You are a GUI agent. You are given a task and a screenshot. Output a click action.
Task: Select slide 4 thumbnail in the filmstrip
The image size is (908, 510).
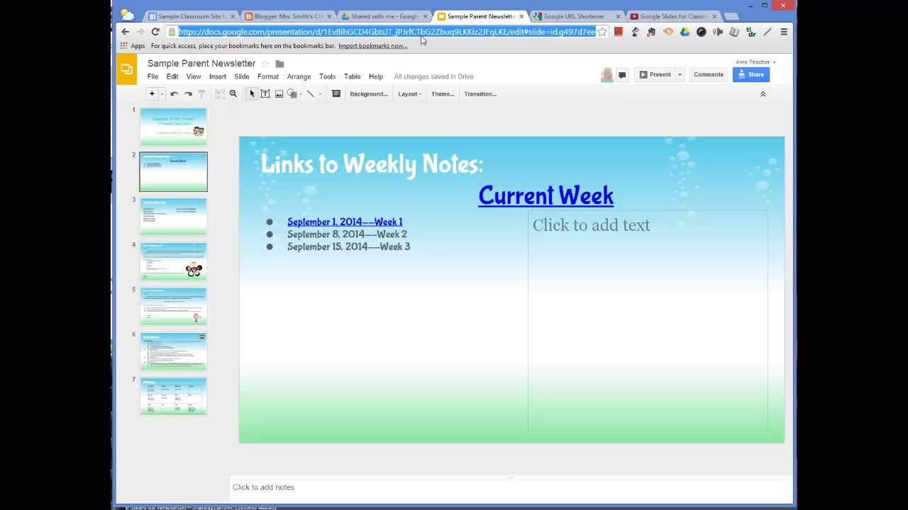173,261
